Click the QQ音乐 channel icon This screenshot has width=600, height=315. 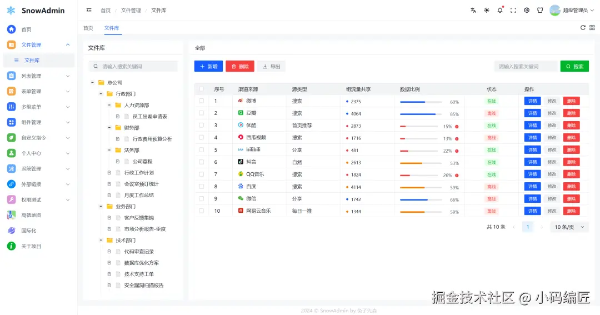click(241, 174)
